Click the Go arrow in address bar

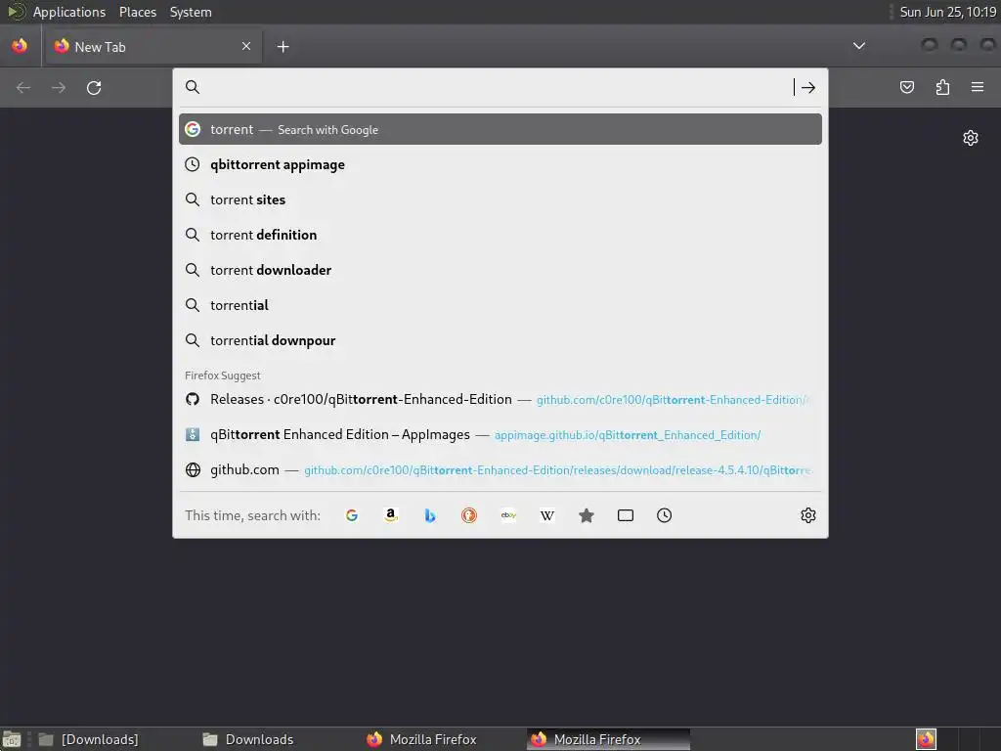coord(808,87)
